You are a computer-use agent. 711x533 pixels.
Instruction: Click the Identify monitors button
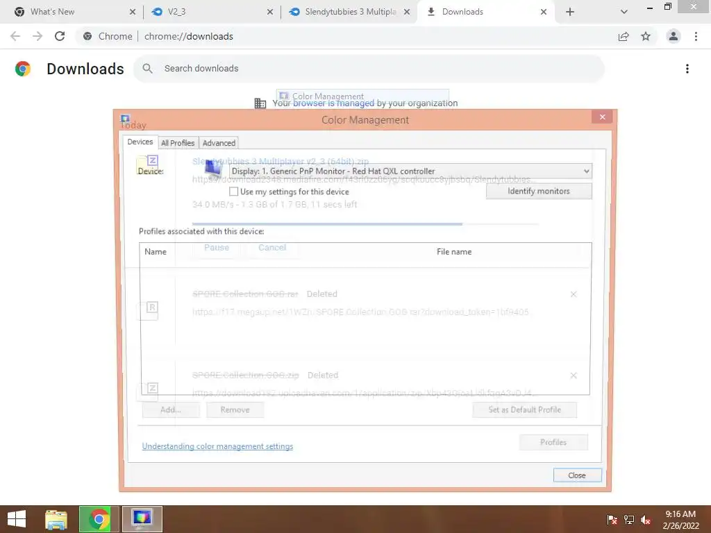[x=539, y=192]
